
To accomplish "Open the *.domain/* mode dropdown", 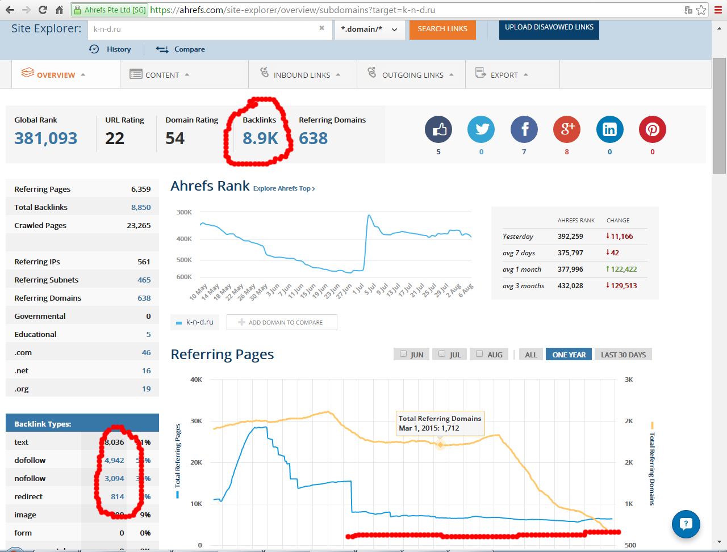I will tap(370, 30).
